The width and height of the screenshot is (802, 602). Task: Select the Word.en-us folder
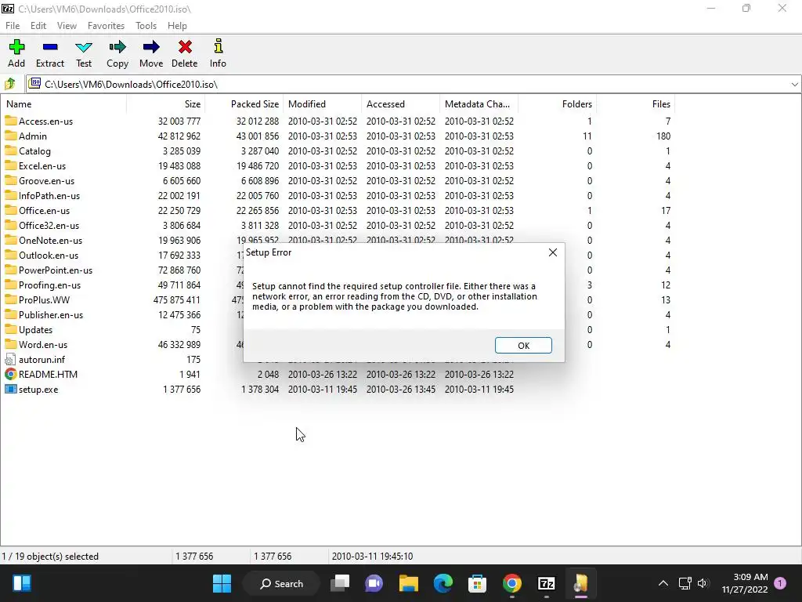[x=36, y=345]
